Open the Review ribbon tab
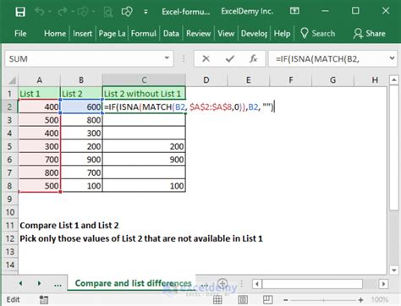 198,34
